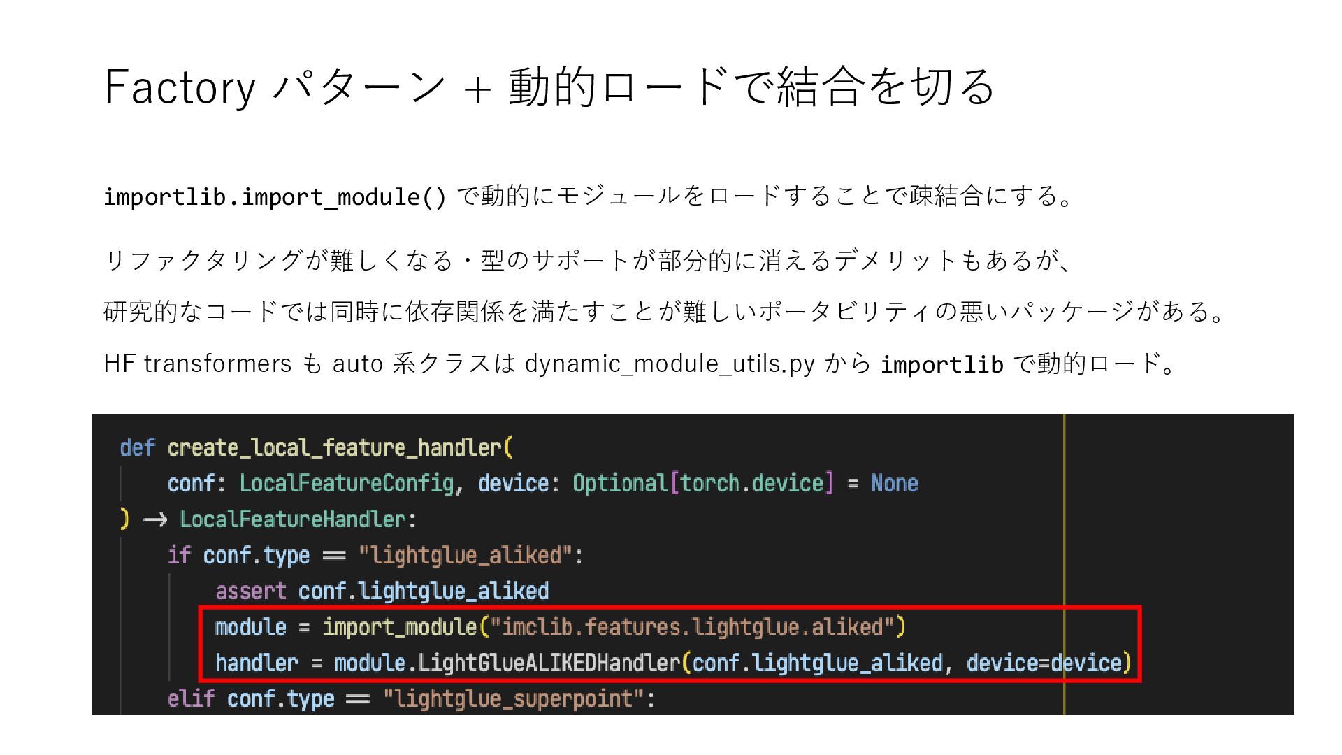Click 'module.LightGlueALIKEDHandler' in code

507,663
